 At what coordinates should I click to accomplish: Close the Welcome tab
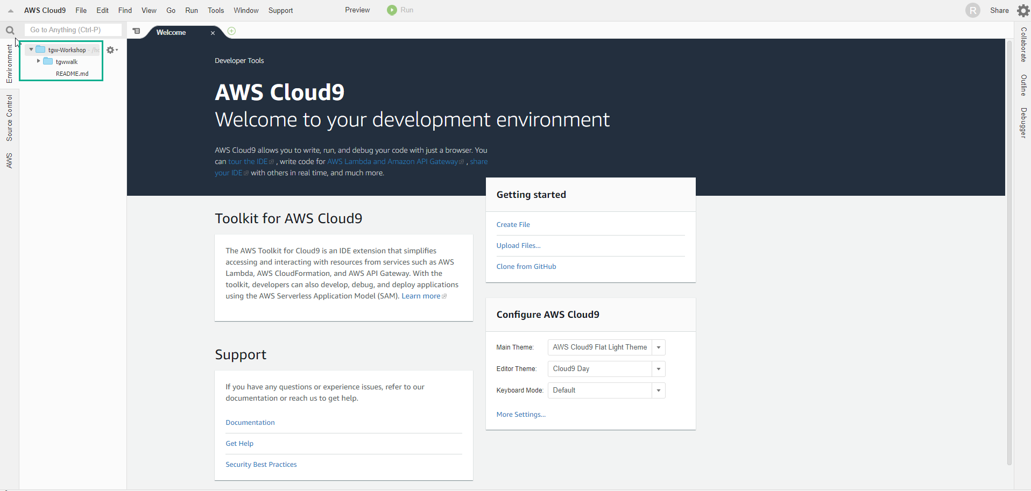click(x=213, y=33)
